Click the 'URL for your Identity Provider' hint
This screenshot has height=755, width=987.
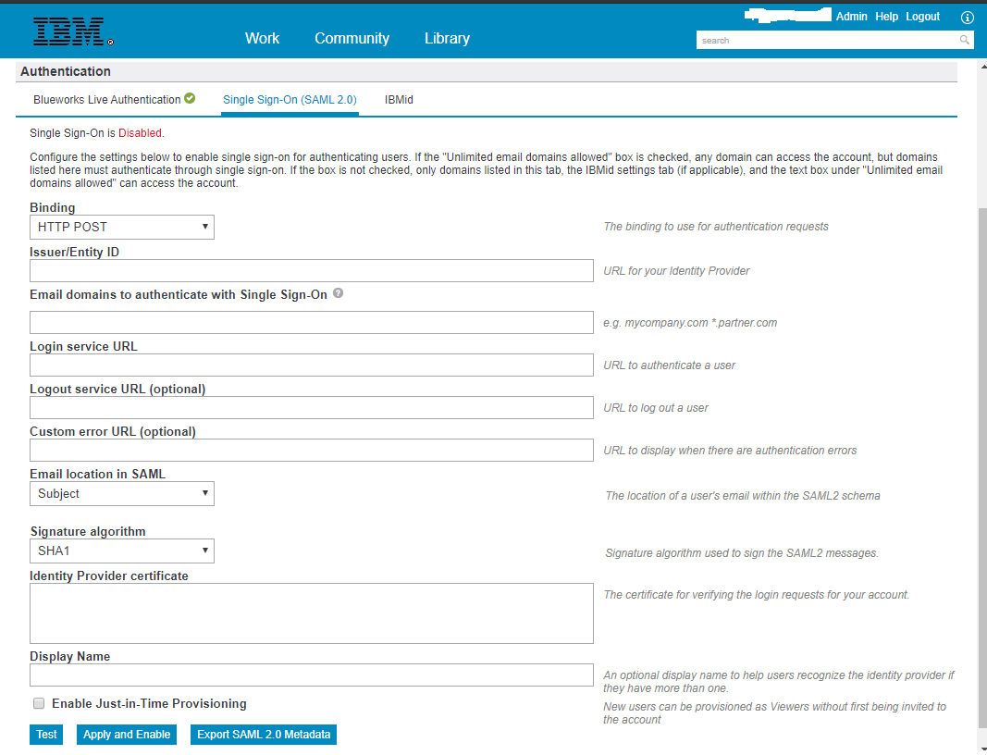click(x=677, y=271)
